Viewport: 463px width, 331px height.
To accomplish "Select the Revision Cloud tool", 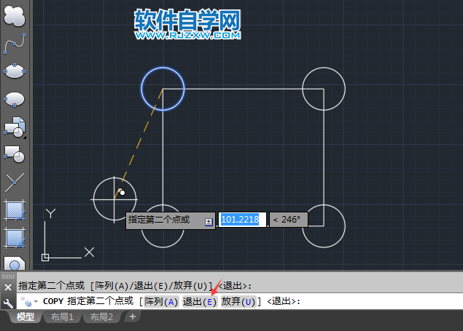I will (14, 16).
